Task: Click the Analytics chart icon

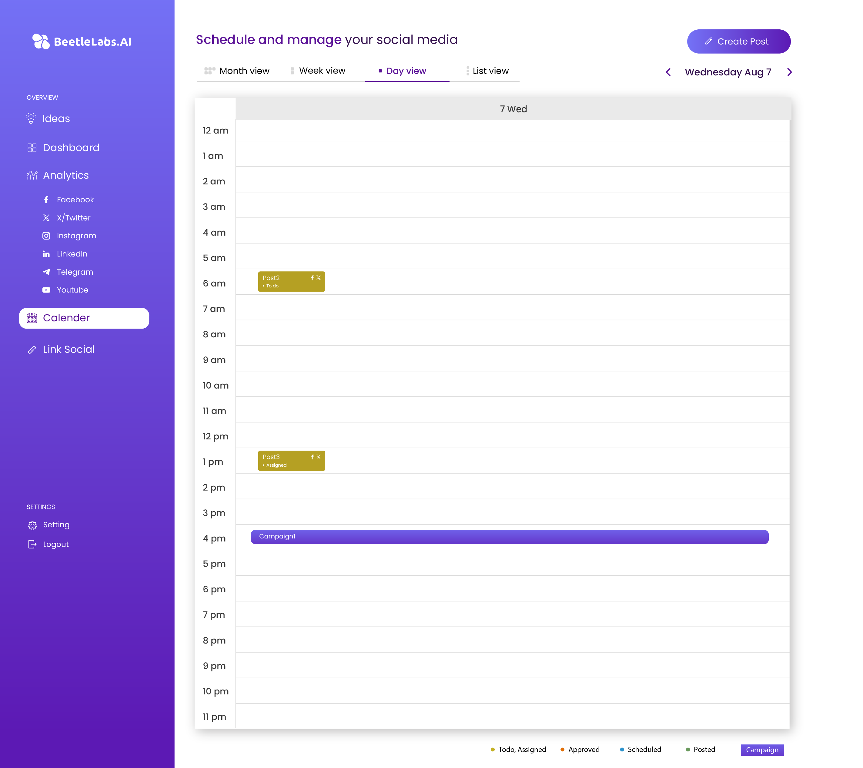Action: tap(32, 176)
